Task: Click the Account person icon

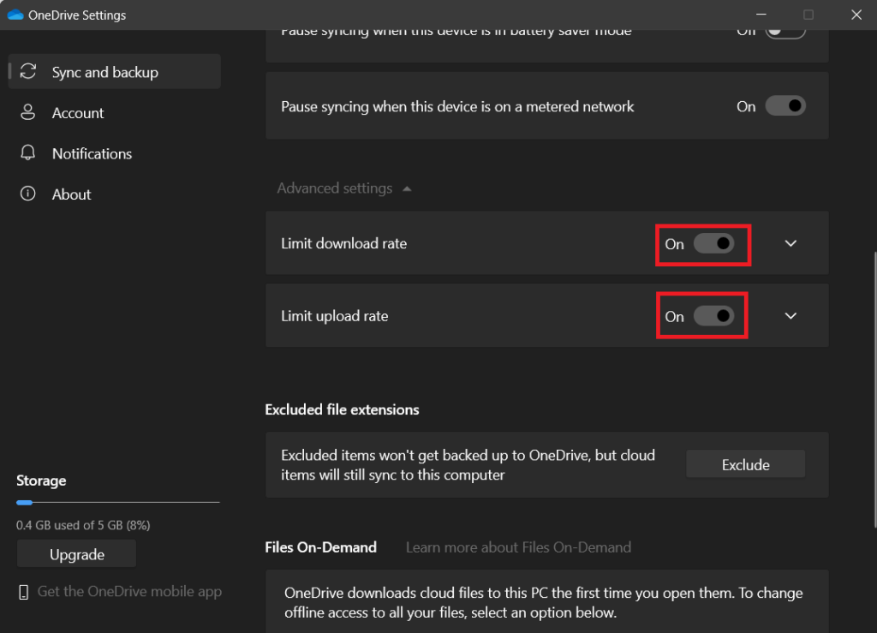Action: click(x=28, y=113)
